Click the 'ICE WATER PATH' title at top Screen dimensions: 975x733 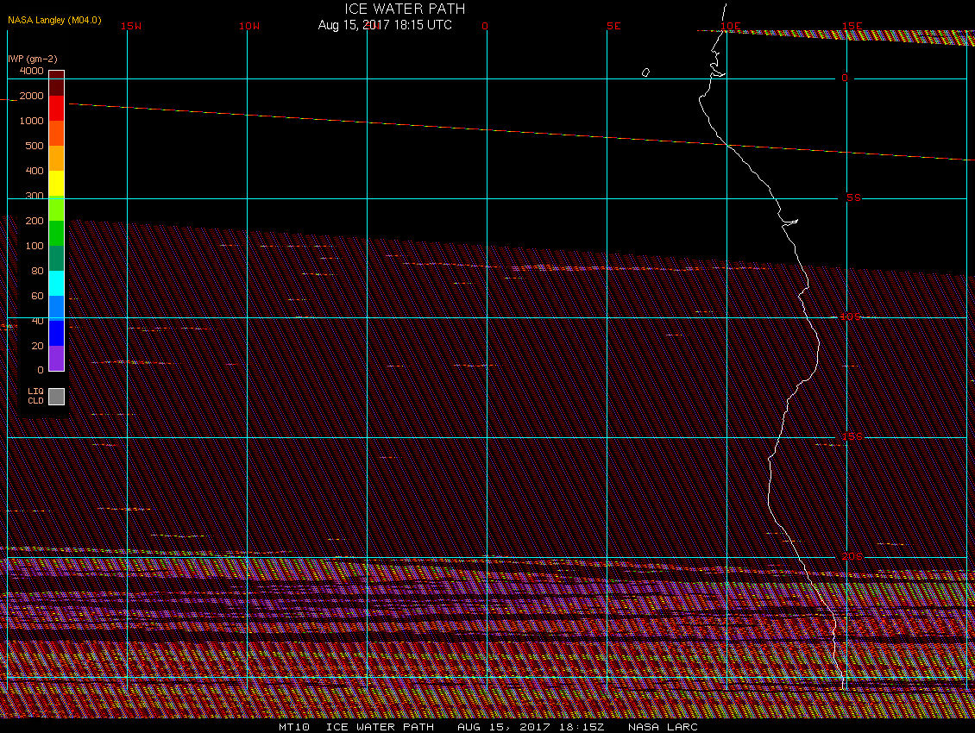point(405,9)
